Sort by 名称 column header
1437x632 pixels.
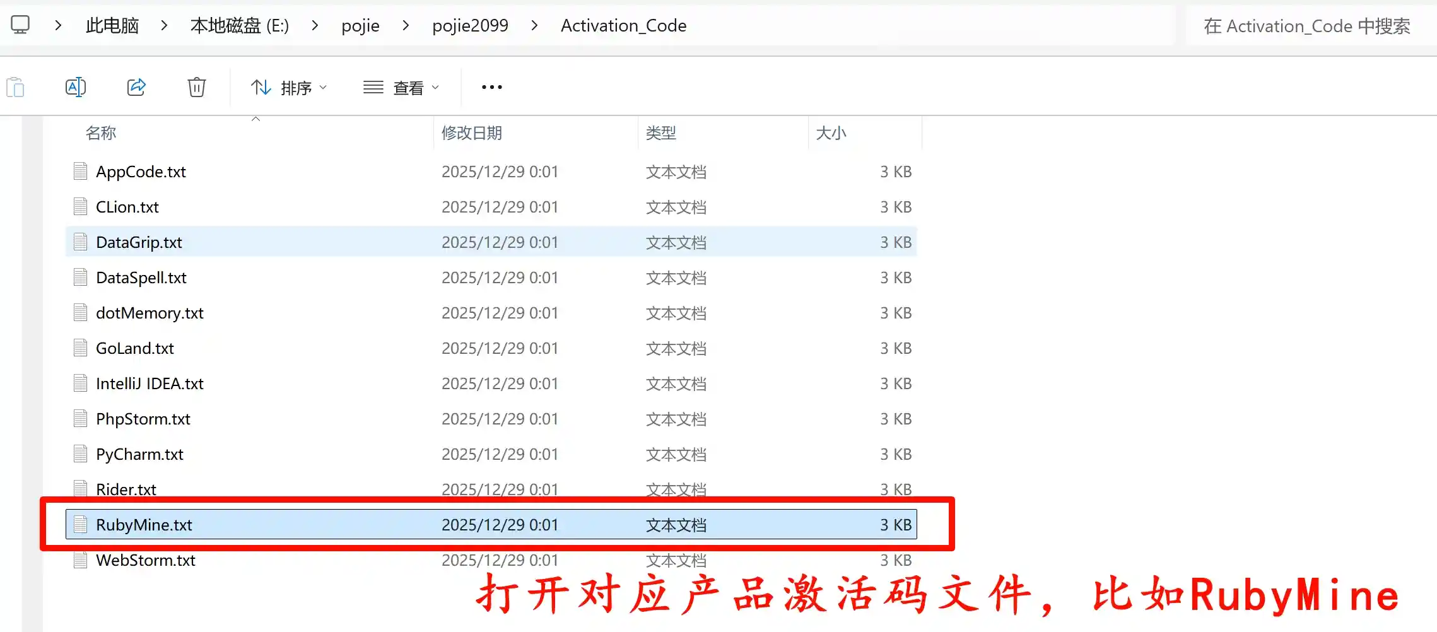point(101,133)
